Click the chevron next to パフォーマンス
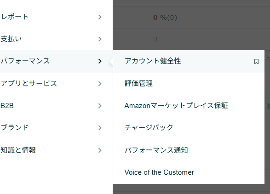 coord(100,61)
